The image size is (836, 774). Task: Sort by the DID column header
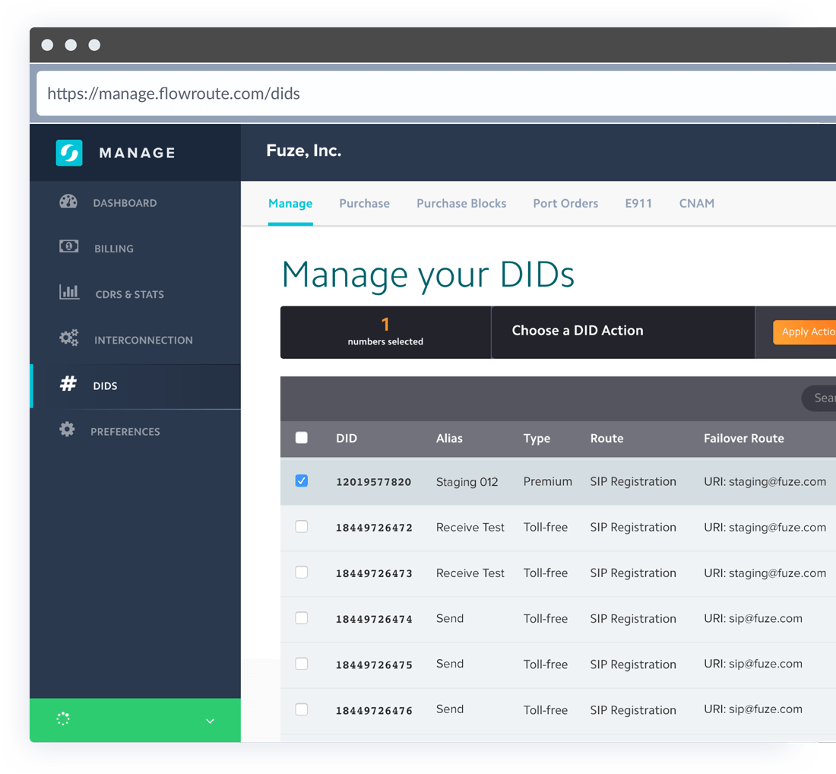(347, 439)
